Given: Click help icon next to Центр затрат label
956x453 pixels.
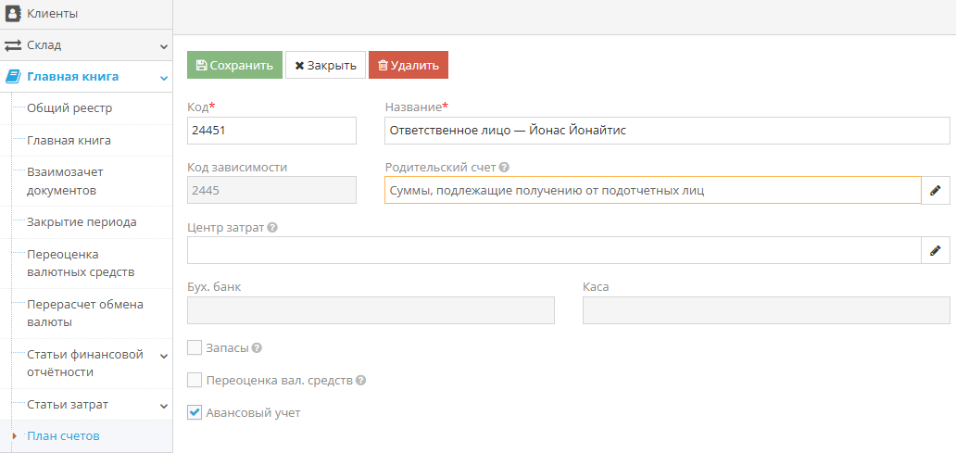Looking at the screenshot, I should coord(273,228).
